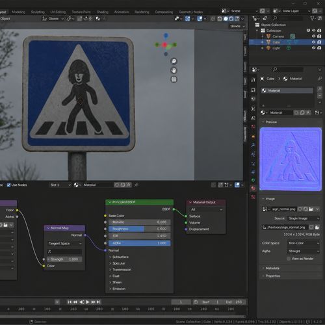Toggle the Use Nodes checkbox

[8, 185]
